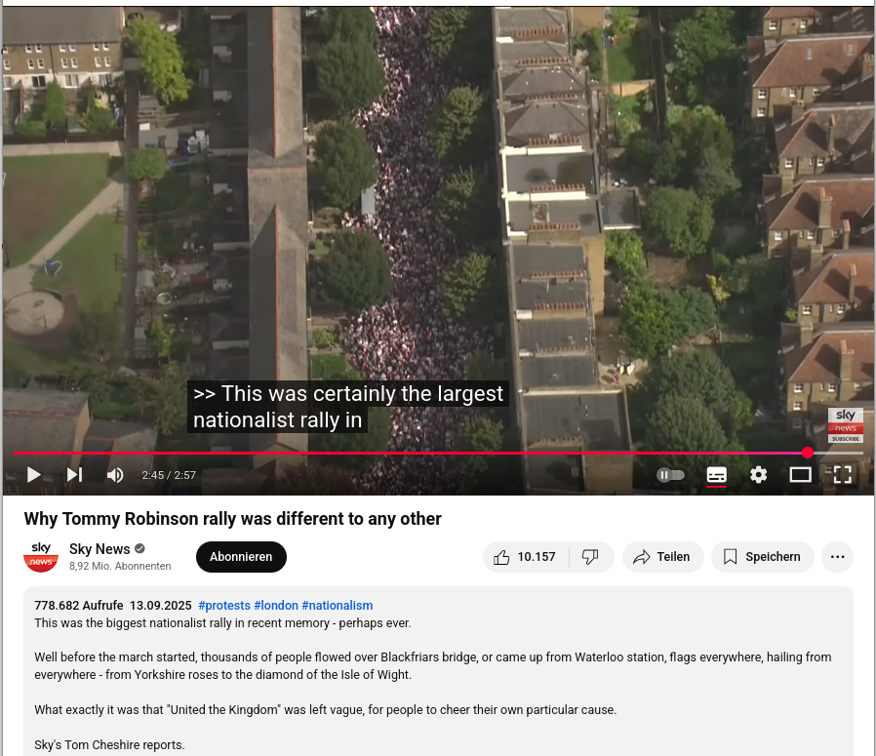This screenshot has width=876, height=756.
Task: Like the video with thumbs up
Action: pyautogui.click(x=525, y=557)
